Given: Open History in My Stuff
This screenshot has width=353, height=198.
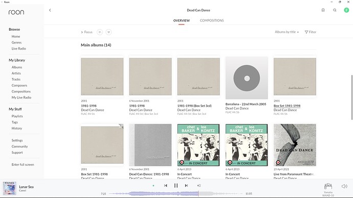Looking at the screenshot, I should click(x=17, y=128).
